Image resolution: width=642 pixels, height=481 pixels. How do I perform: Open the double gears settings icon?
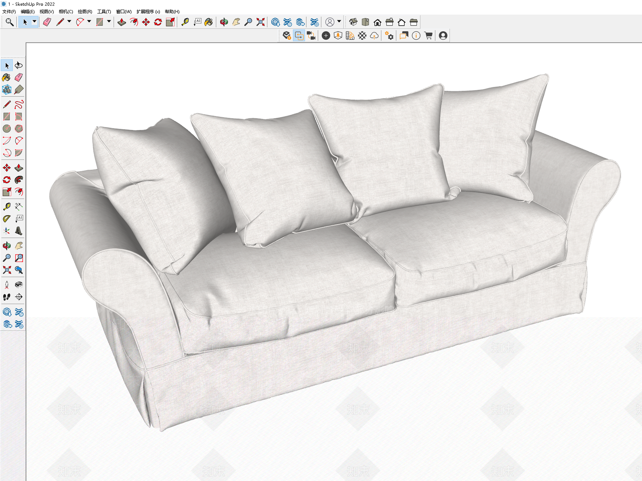pos(389,36)
